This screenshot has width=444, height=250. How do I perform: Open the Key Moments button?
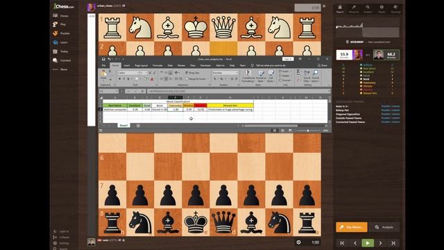tap(352, 227)
